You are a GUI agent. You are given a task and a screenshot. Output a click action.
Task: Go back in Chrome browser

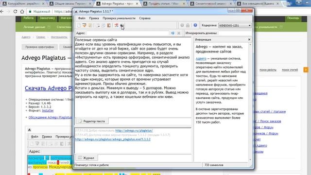tap(2, 12)
